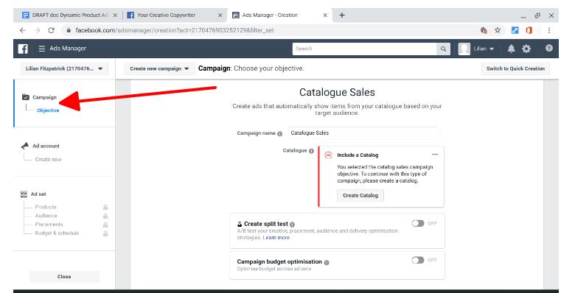561x293 pixels.
Task: Open the Ads Manager hamburger menu
Action: [42, 49]
